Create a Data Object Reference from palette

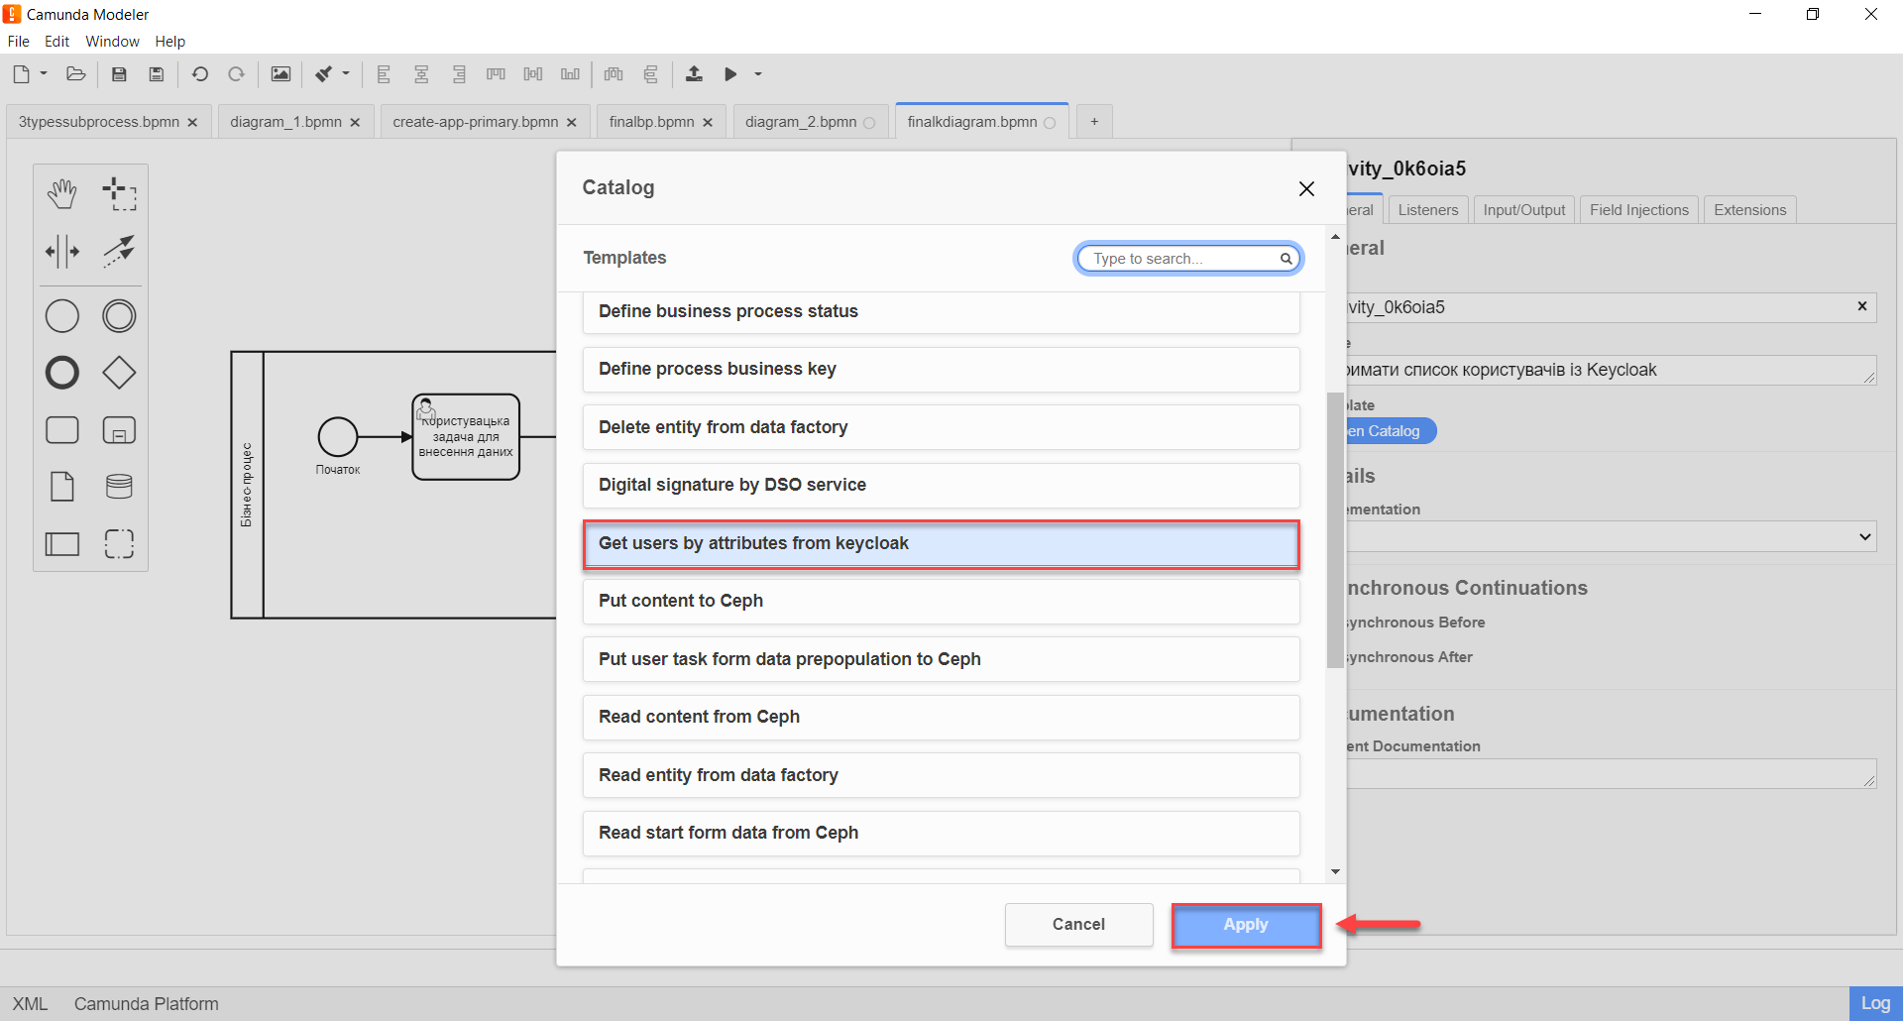coord(61,487)
